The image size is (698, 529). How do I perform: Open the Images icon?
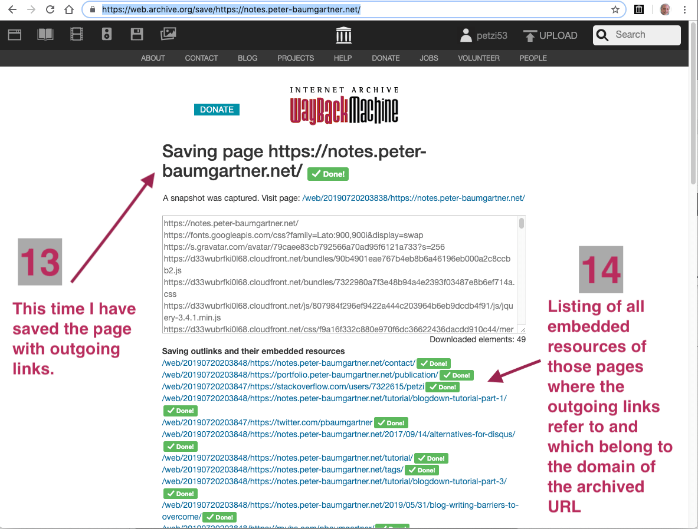tap(168, 35)
